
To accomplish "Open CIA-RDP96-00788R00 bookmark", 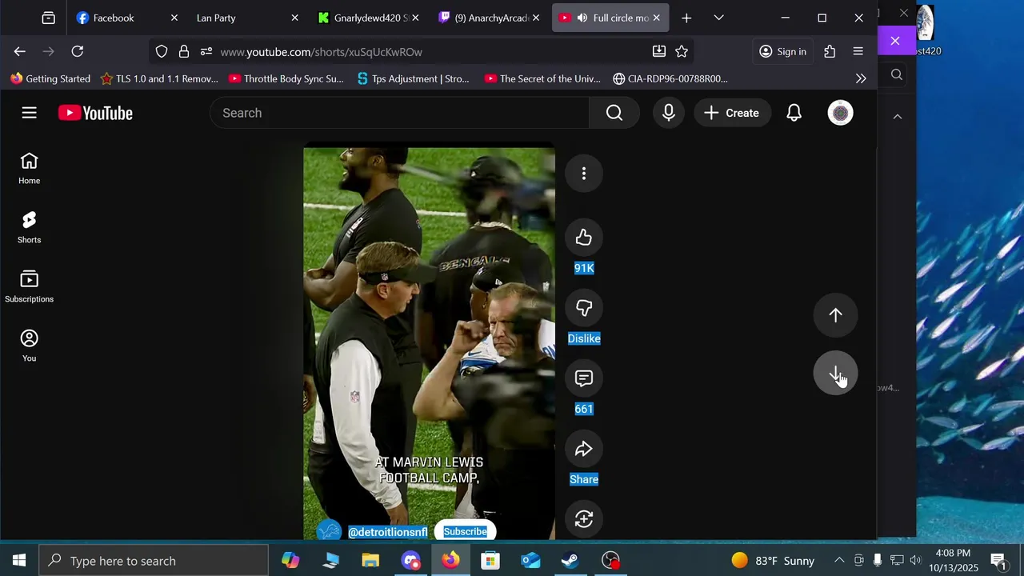I will pyautogui.click(x=670, y=78).
